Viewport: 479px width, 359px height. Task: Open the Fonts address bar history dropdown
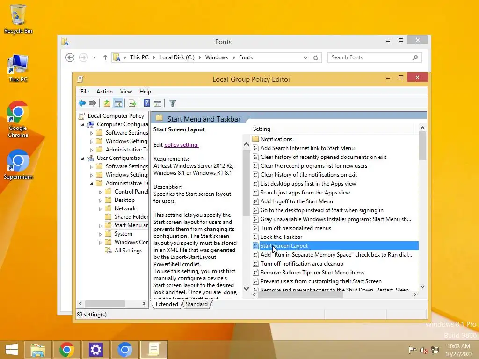coord(305,57)
